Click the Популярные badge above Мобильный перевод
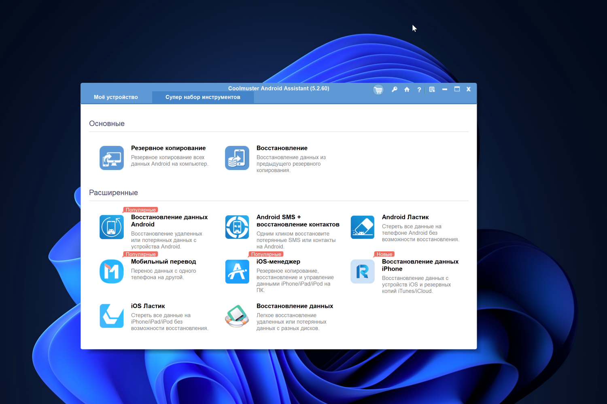This screenshot has height=404, width=607. [140, 254]
